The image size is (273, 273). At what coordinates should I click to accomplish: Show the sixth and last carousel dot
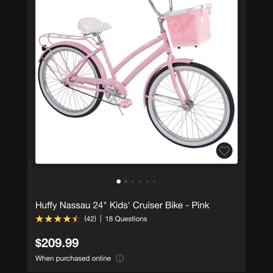point(154,181)
